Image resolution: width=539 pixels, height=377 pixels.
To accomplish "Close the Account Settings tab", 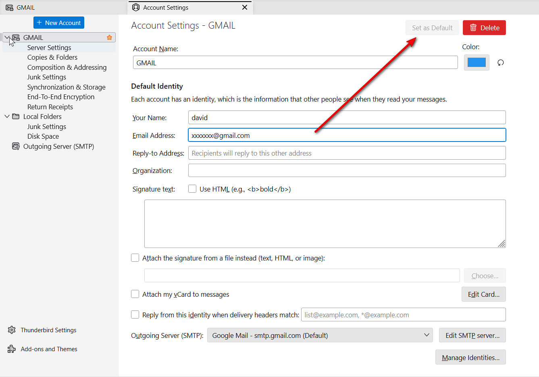I will (244, 7).
